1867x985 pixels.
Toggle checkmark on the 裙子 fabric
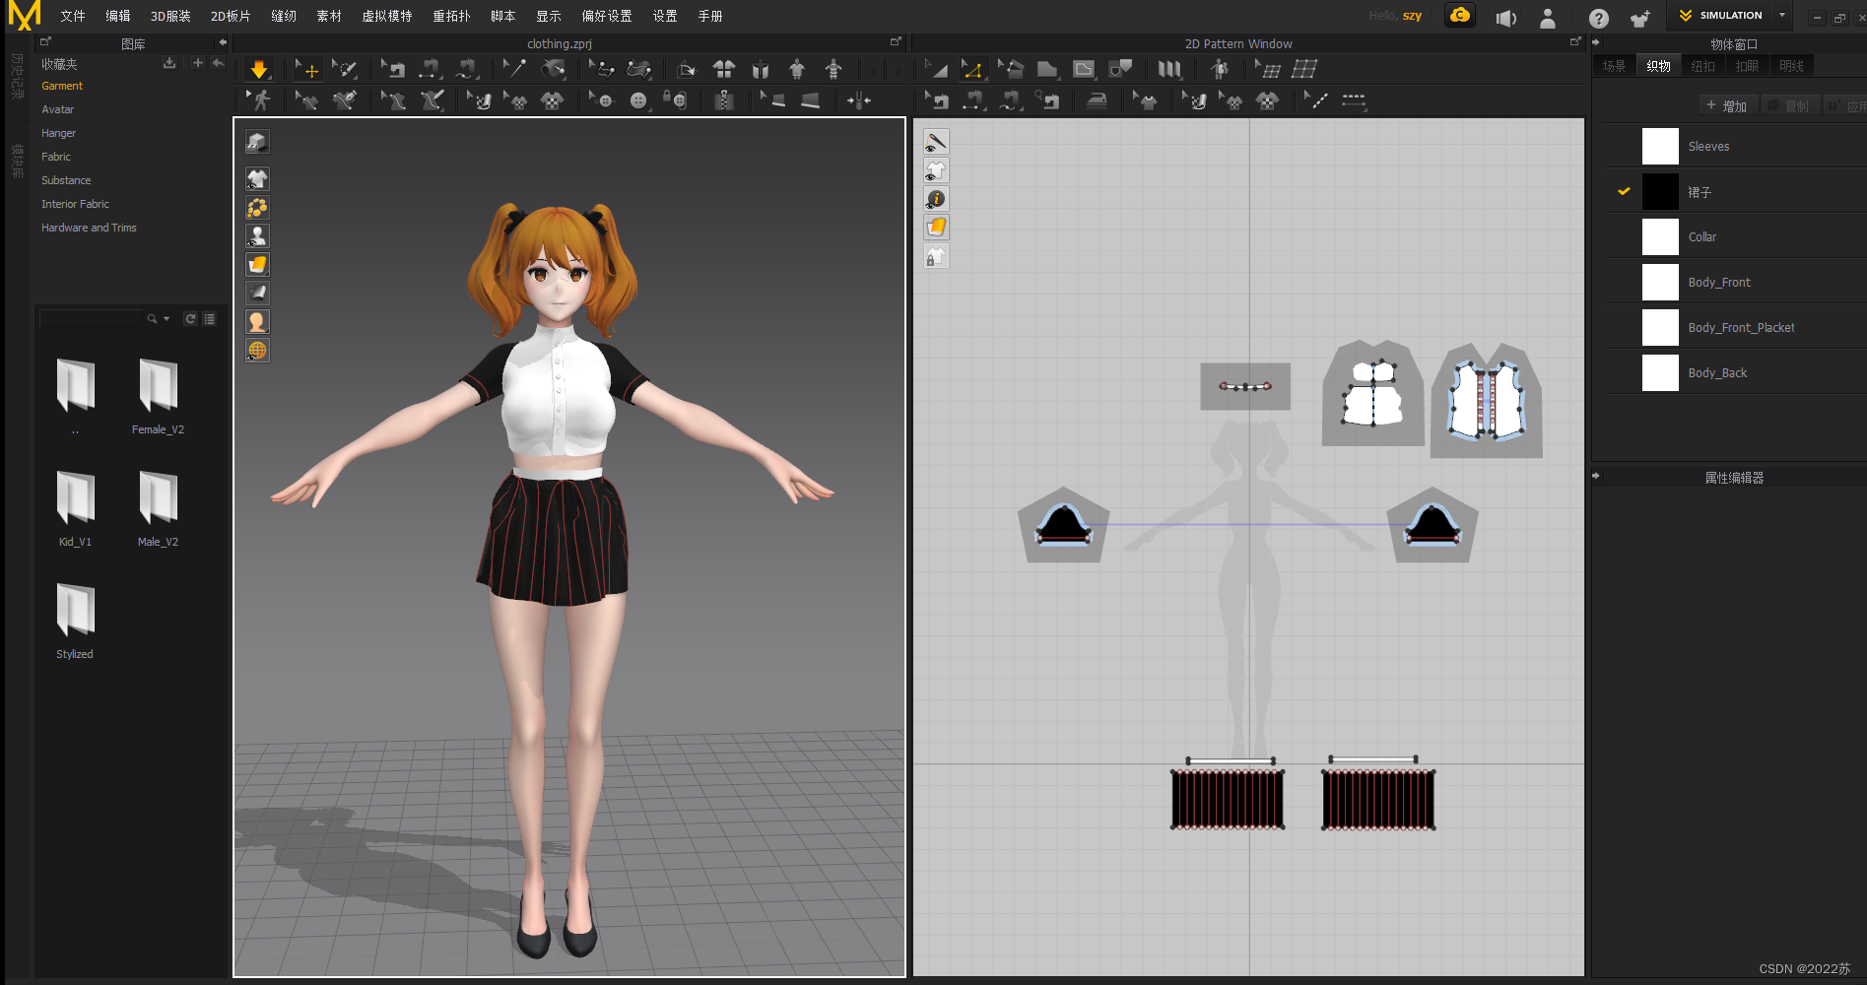[1624, 191]
